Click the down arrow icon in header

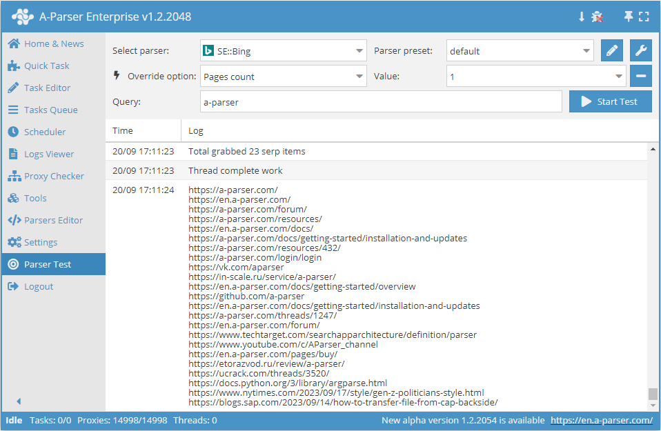pyautogui.click(x=581, y=17)
